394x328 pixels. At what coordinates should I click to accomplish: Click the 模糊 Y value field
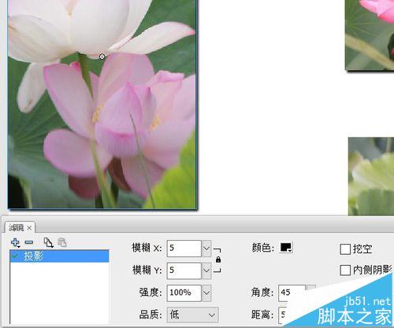pyautogui.click(x=184, y=271)
